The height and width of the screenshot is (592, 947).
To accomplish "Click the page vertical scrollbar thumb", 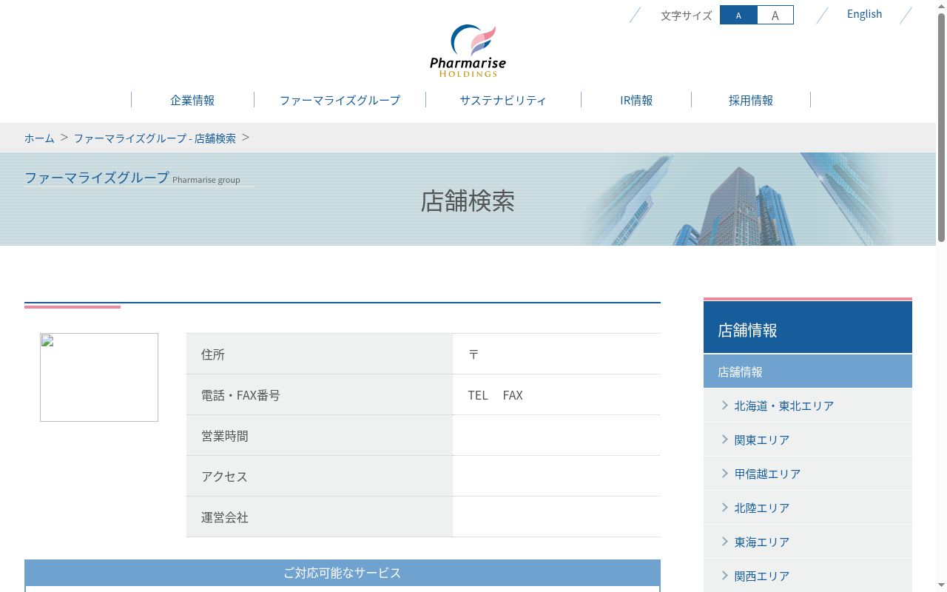I will [x=941, y=127].
